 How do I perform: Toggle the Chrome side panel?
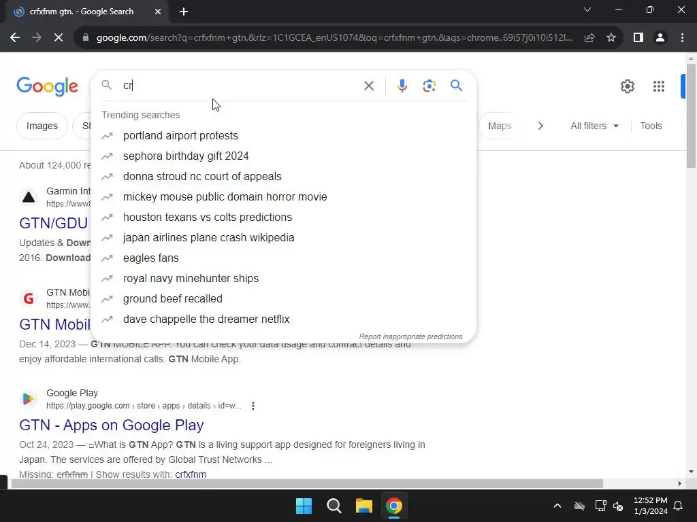point(638,38)
